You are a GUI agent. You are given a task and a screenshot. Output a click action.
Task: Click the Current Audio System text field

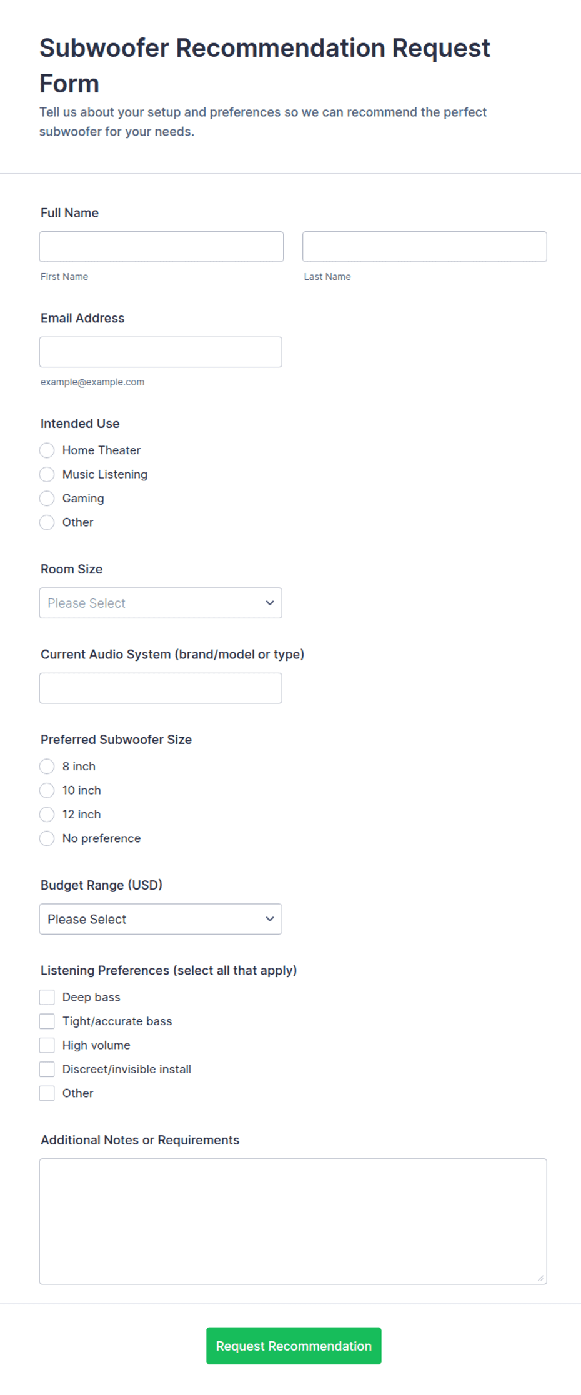click(x=161, y=688)
